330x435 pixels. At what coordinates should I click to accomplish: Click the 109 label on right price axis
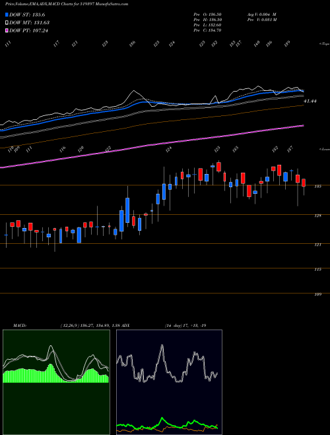tap(318, 295)
